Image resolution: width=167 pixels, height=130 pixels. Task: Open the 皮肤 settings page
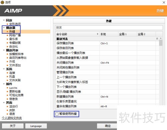coord(12,110)
